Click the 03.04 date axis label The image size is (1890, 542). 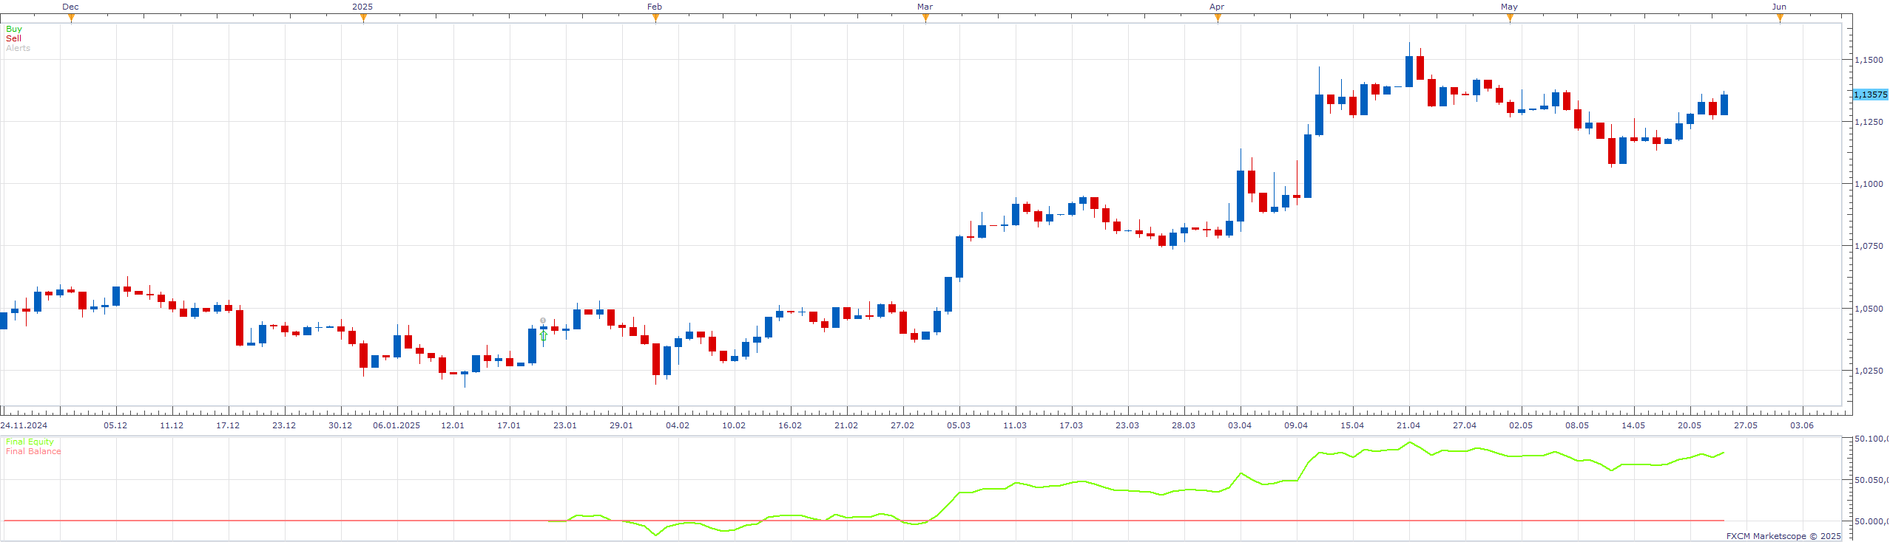click(1240, 425)
